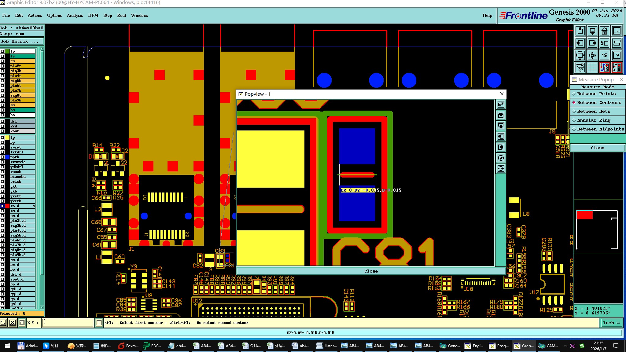Click Close button at Popview bottom

pos(371,271)
